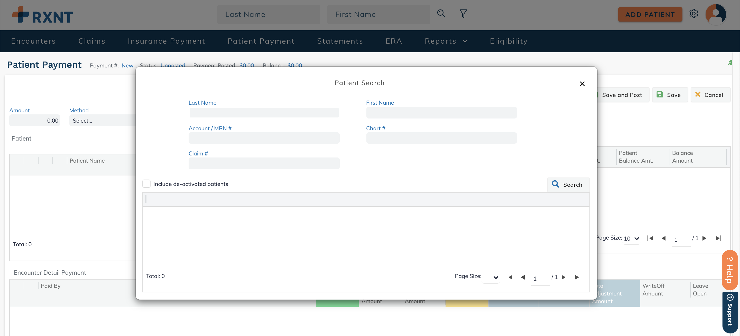Open Claims tab
Viewport: 740px width, 336px height.
(92, 41)
